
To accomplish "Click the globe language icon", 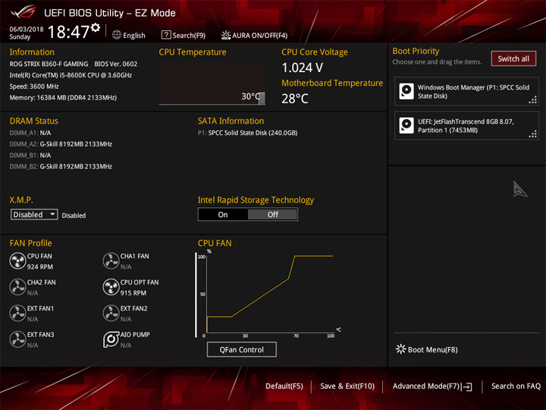I will tap(117, 35).
